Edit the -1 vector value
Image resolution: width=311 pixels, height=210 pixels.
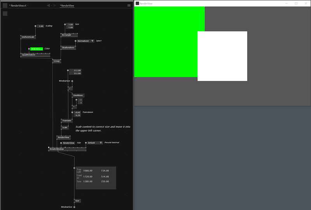pos(80,100)
